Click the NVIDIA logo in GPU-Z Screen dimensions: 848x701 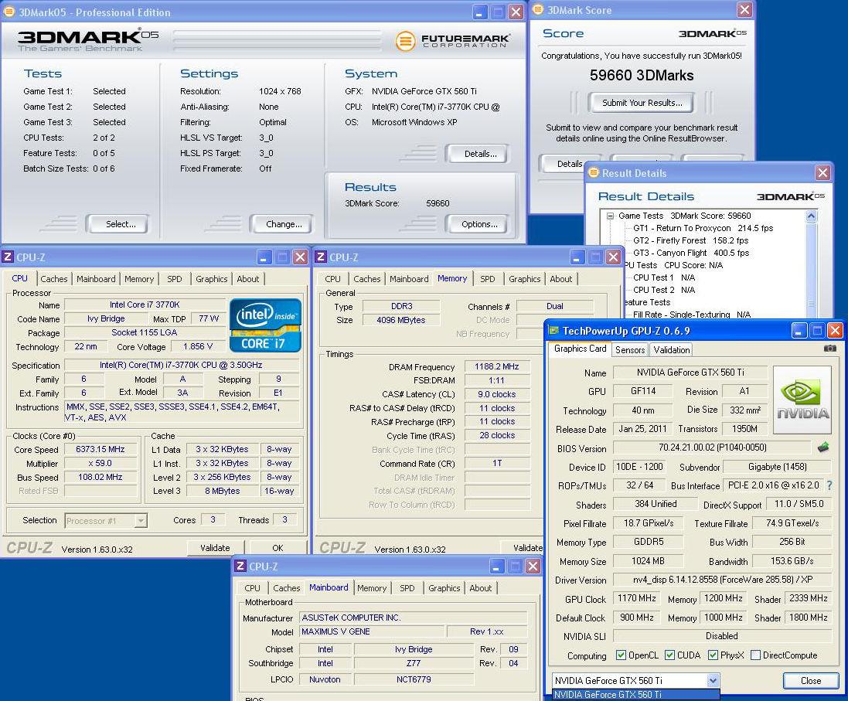click(x=802, y=400)
